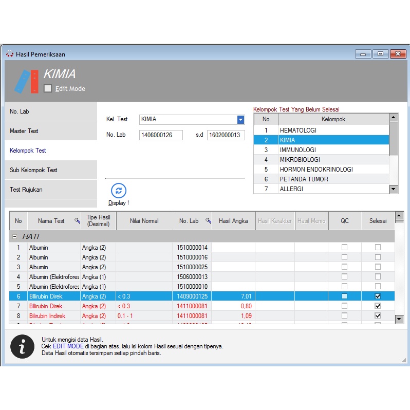The image size is (410, 410).
Task: Open the Kel. Test dropdown
Action: pyautogui.click(x=240, y=120)
